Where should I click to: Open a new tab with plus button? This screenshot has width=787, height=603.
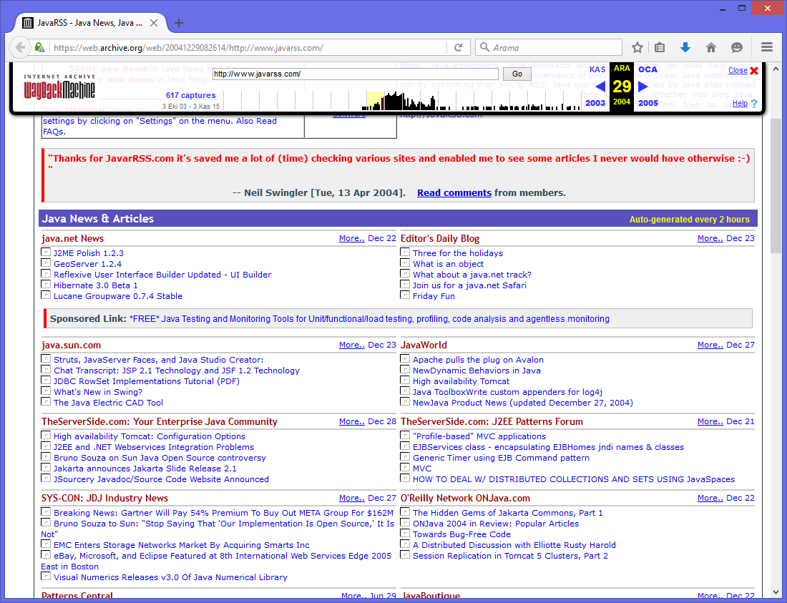(x=179, y=23)
